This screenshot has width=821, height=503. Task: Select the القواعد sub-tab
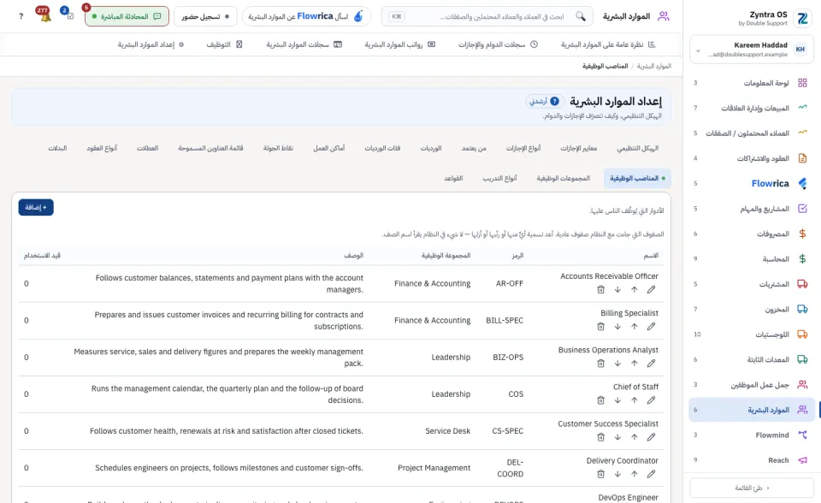click(x=453, y=178)
